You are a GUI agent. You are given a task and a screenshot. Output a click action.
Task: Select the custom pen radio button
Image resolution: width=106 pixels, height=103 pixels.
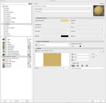[71, 46]
